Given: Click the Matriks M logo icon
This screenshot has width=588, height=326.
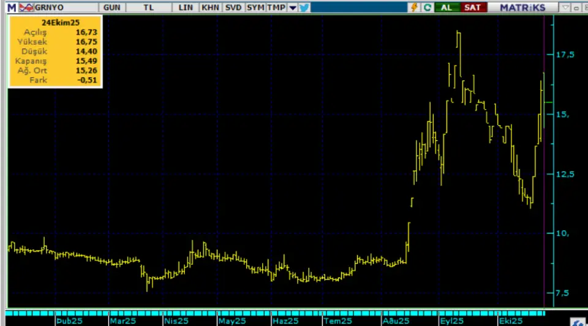Looking at the screenshot, I should tap(11, 7).
